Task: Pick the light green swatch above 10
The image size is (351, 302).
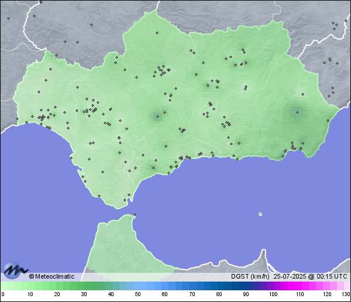Action: (30, 286)
